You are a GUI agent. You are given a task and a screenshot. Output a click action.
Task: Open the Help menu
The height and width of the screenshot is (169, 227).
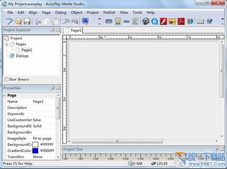pos(151,12)
